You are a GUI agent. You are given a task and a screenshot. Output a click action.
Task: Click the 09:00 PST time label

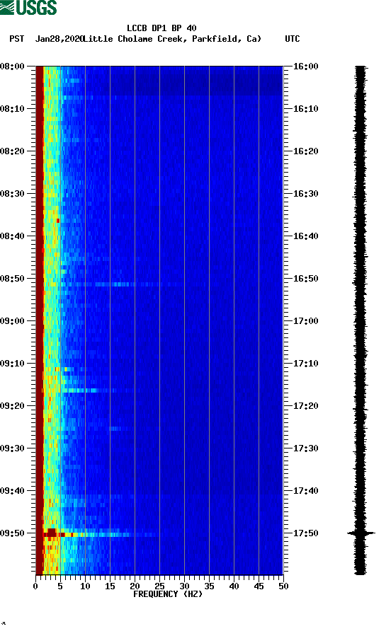(x=12, y=321)
